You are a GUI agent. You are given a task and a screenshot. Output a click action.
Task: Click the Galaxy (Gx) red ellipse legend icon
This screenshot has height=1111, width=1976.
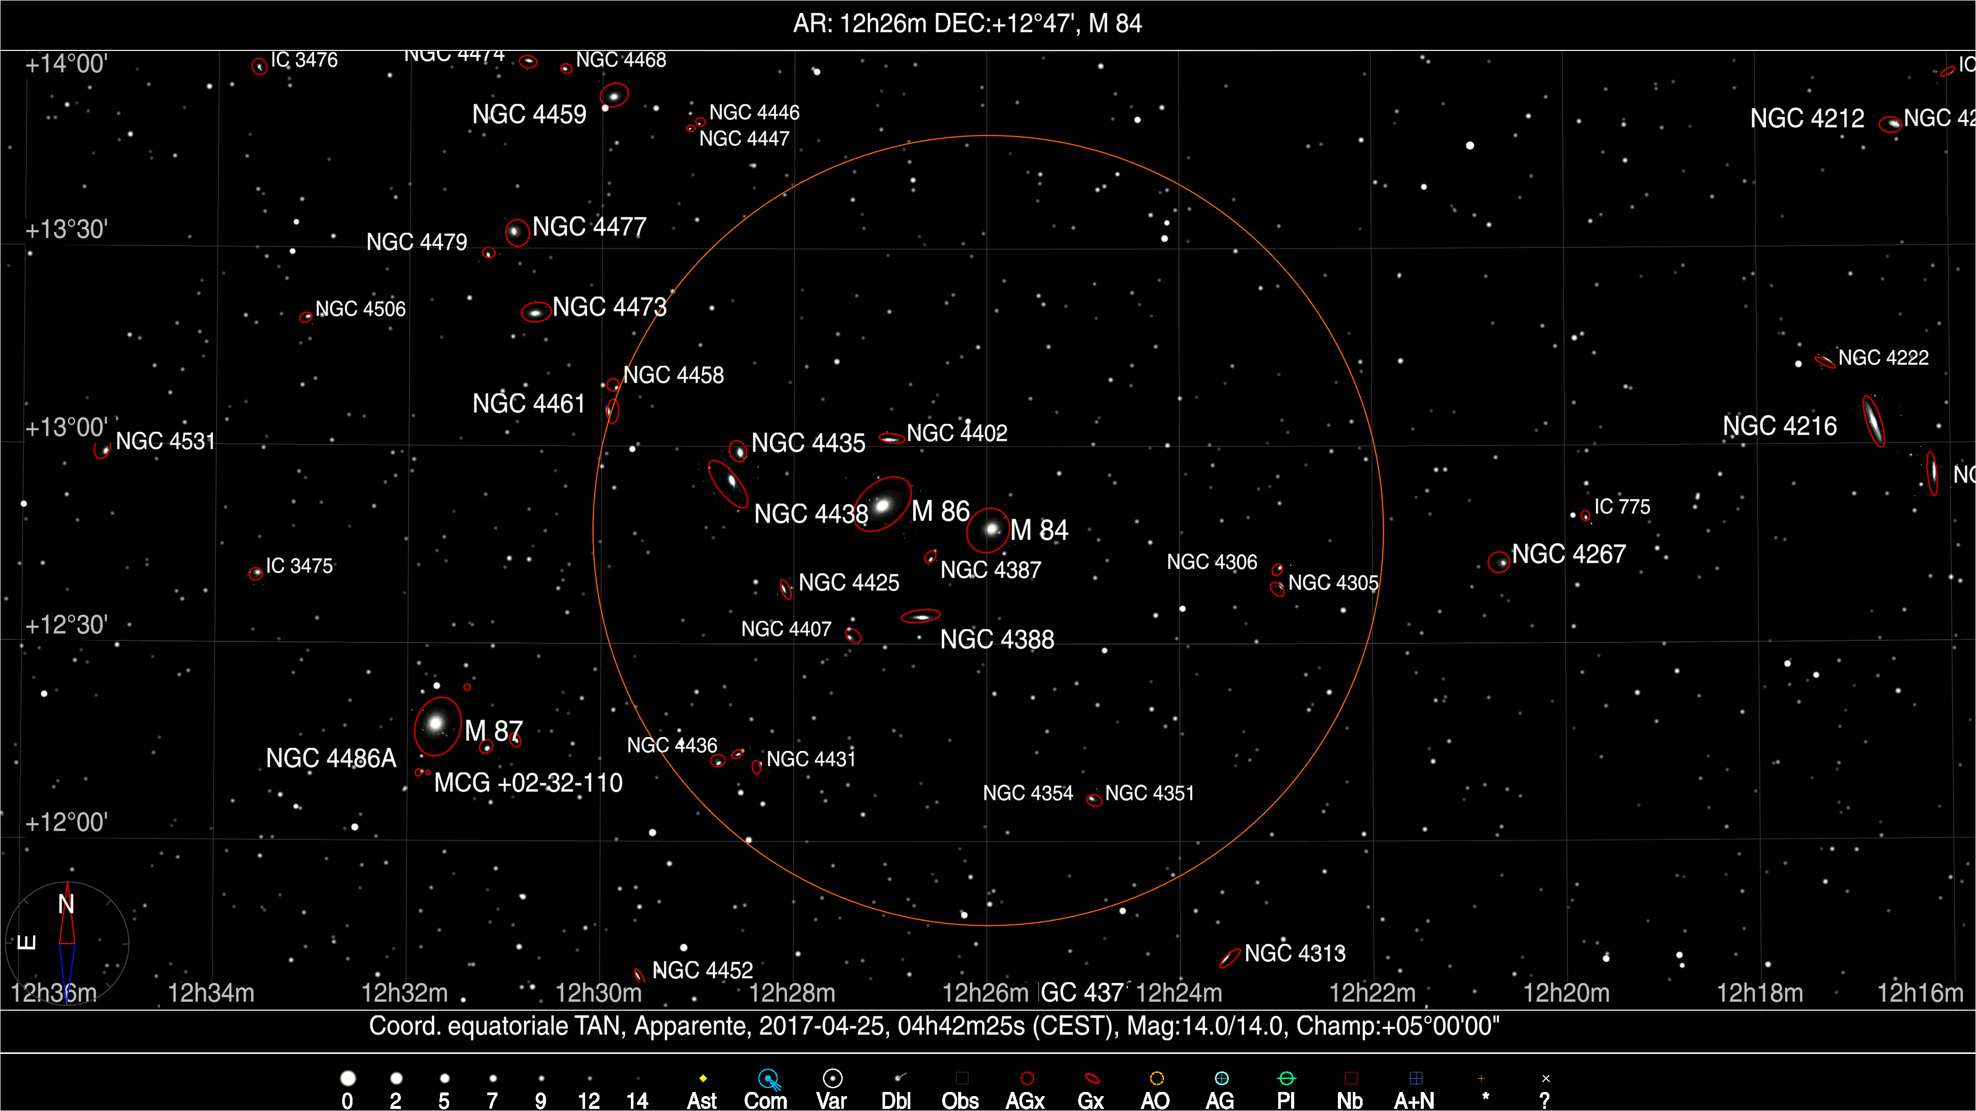coord(1091,1079)
